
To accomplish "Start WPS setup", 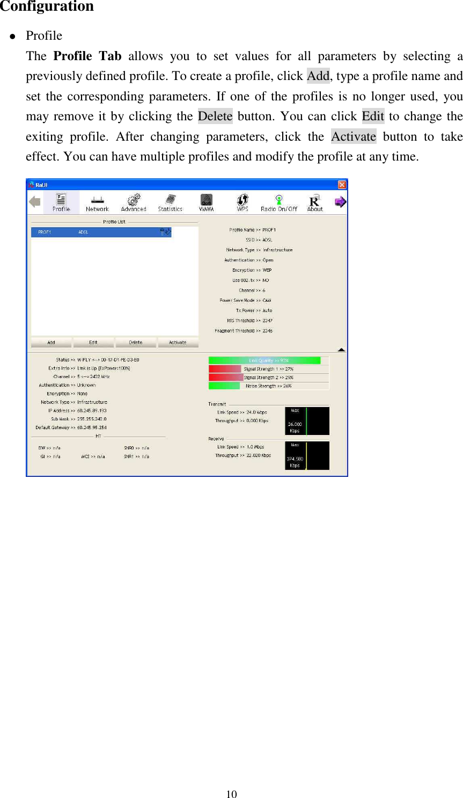I will (x=242, y=202).
